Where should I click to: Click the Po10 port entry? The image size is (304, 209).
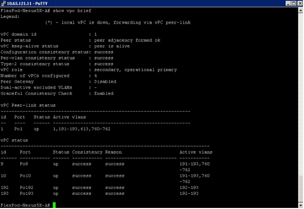click(25, 176)
